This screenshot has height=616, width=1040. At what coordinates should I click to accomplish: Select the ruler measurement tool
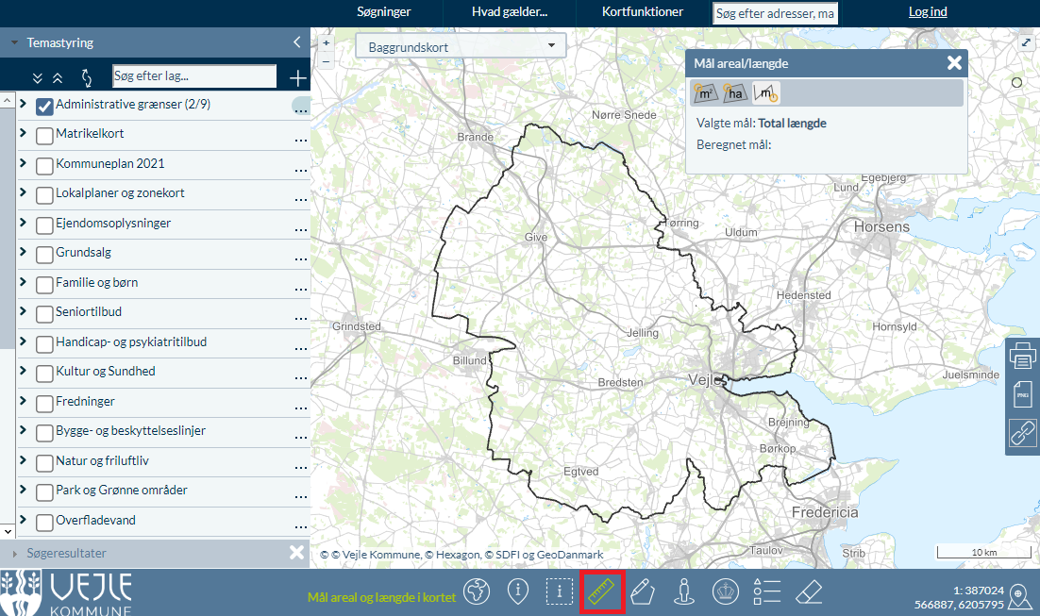point(601,591)
